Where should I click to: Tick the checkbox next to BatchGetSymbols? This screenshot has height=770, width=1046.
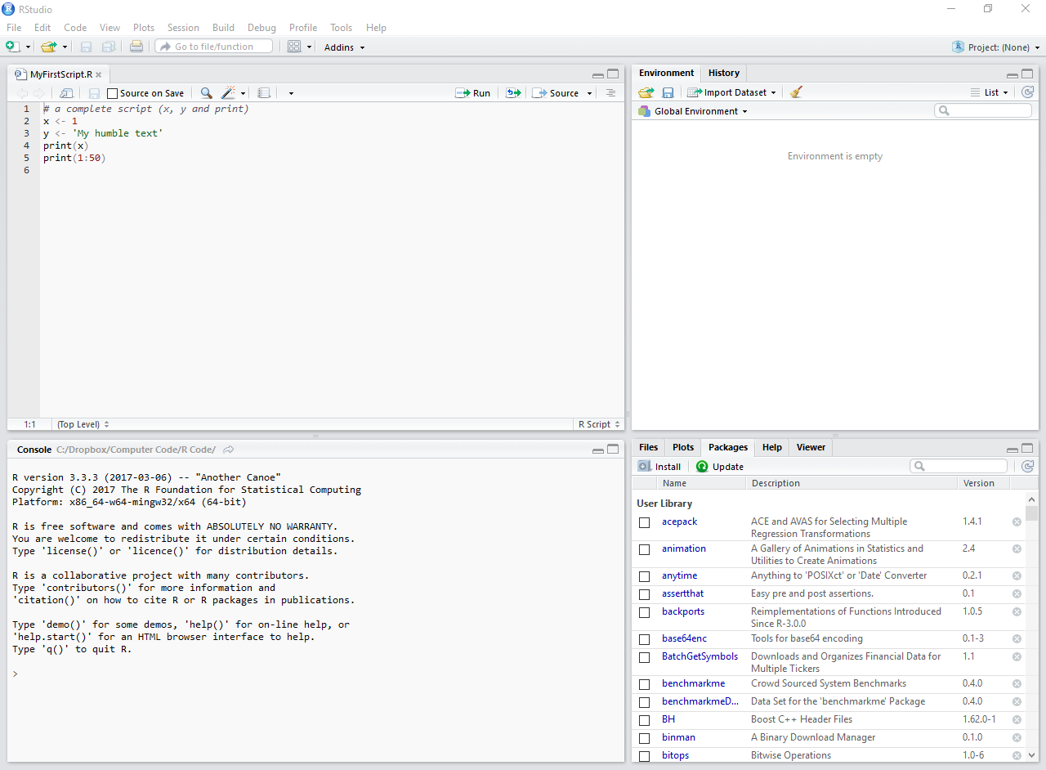coord(645,657)
